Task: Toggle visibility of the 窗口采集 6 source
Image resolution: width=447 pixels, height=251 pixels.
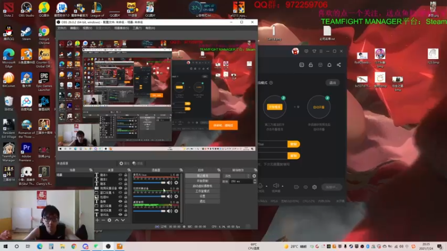Action: pos(120,192)
